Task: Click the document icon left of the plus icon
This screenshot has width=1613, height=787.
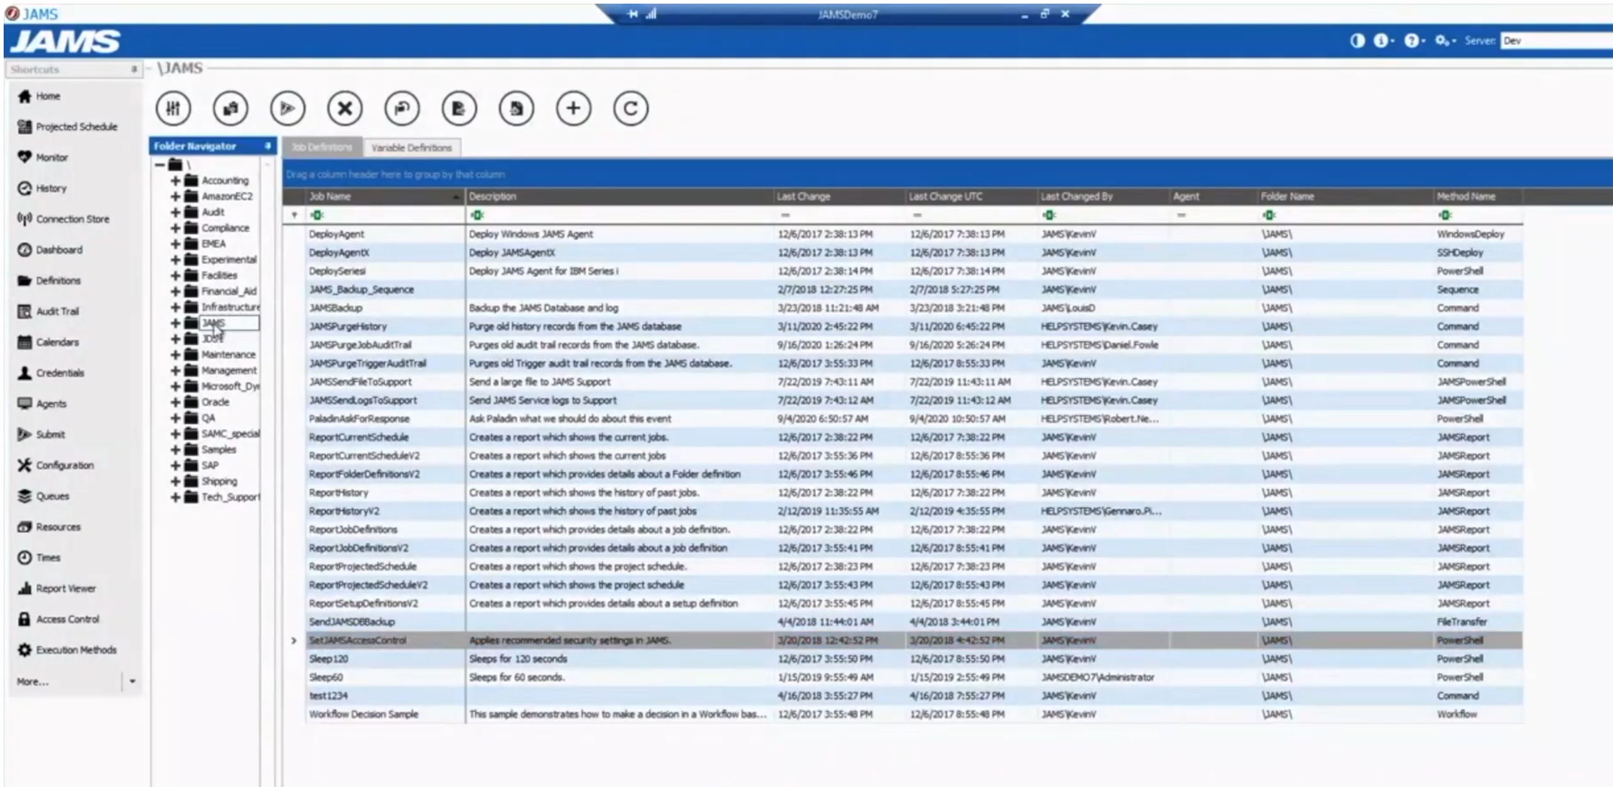Action: 517,108
